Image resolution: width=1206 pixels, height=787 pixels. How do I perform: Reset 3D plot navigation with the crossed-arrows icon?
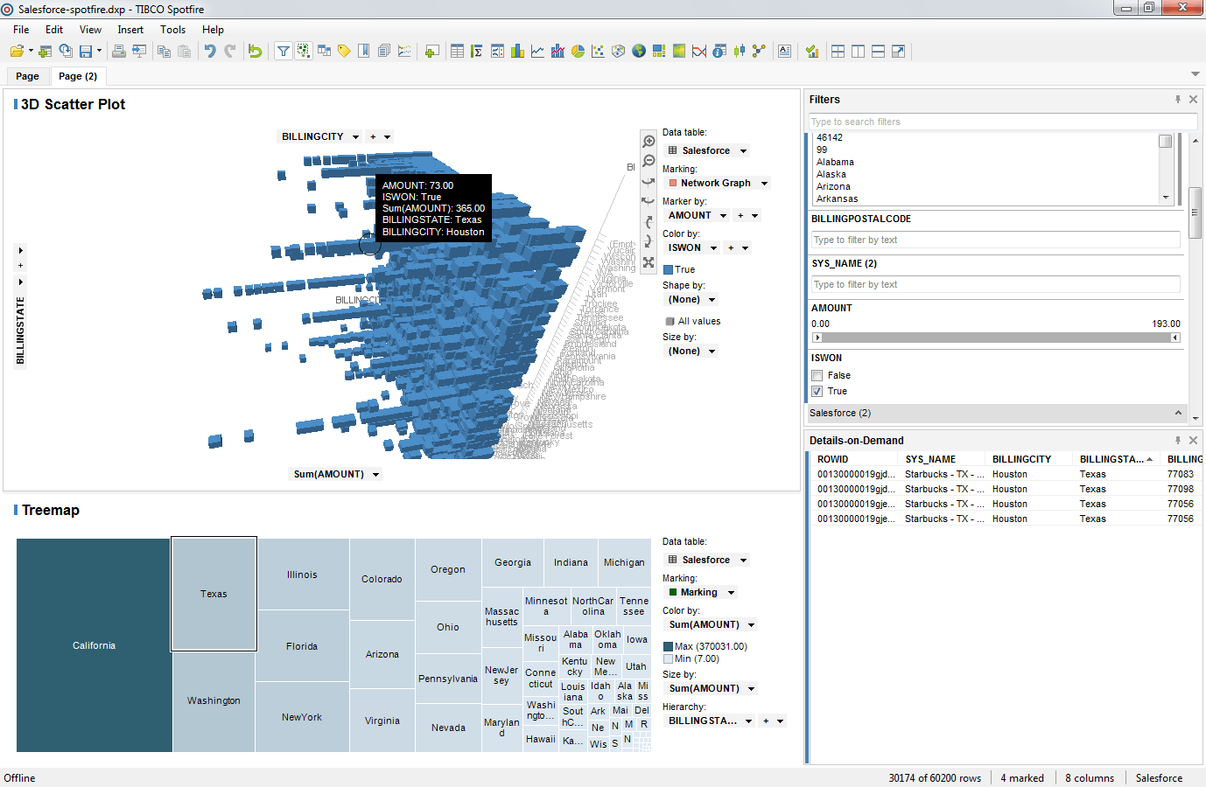point(649,262)
